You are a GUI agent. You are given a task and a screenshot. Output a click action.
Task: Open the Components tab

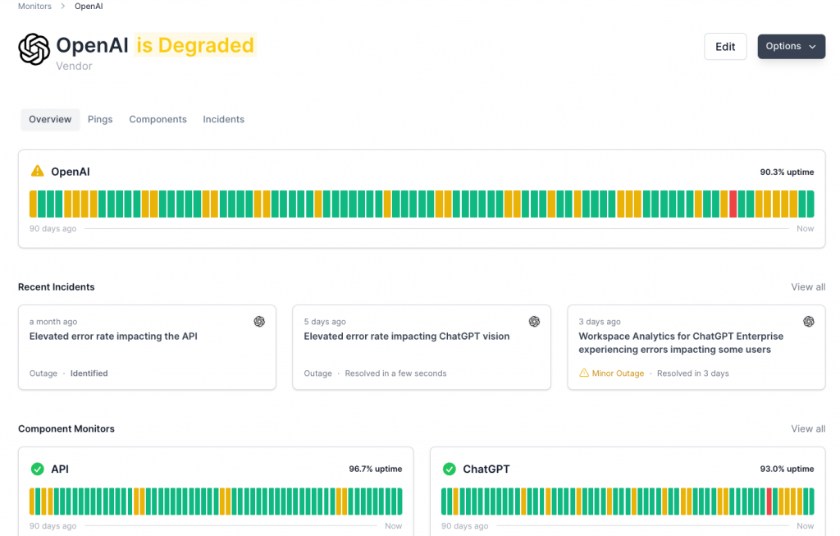157,120
